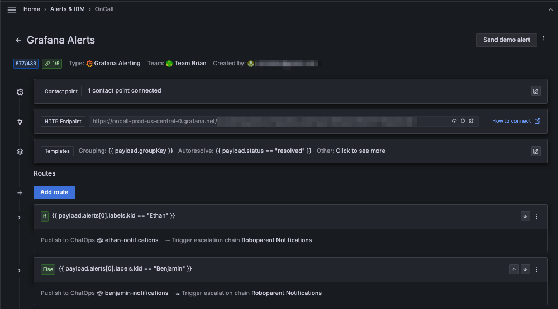Expand the Benjamin route details

20,271
